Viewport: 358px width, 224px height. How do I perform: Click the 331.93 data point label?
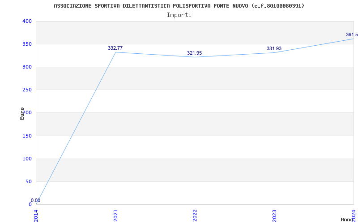(x=274, y=48)
